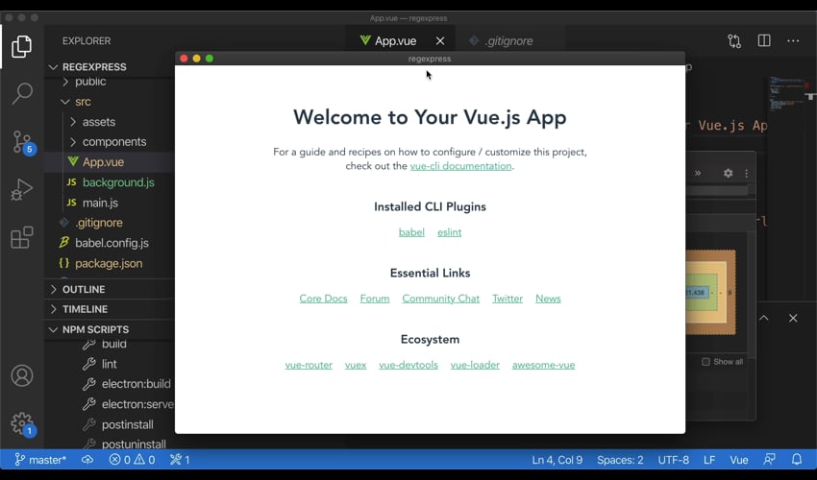
Task: Click the Vue language mode in status bar
Action: click(x=739, y=460)
